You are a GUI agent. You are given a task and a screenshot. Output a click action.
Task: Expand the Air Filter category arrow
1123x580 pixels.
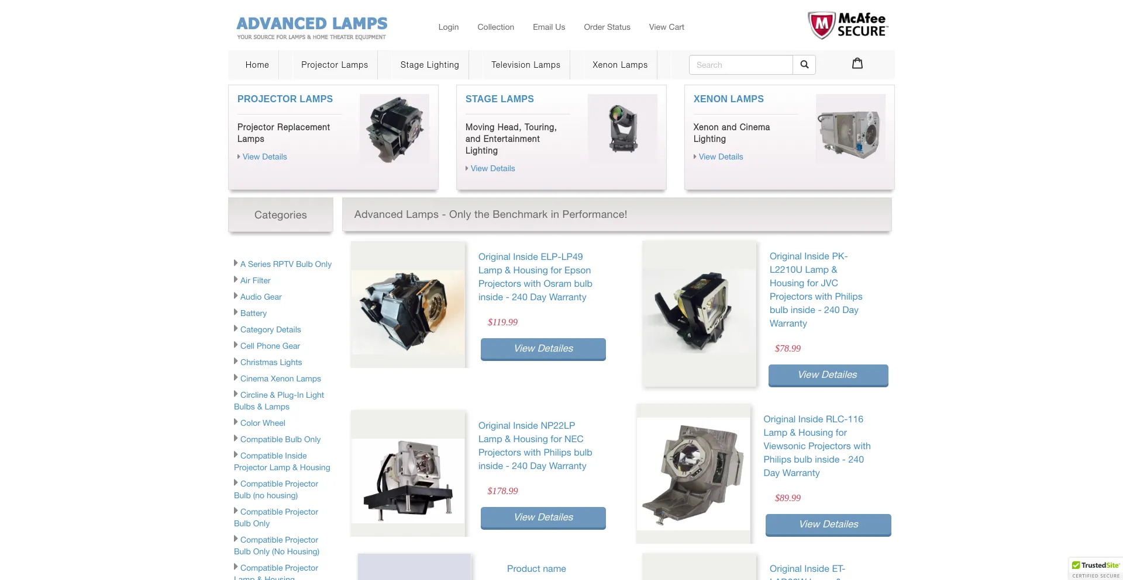pos(236,280)
